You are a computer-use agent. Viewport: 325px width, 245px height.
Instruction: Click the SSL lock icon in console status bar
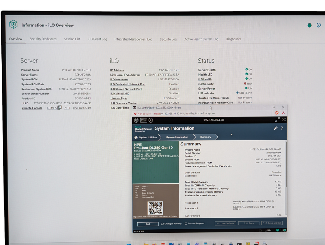(x=266, y=230)
